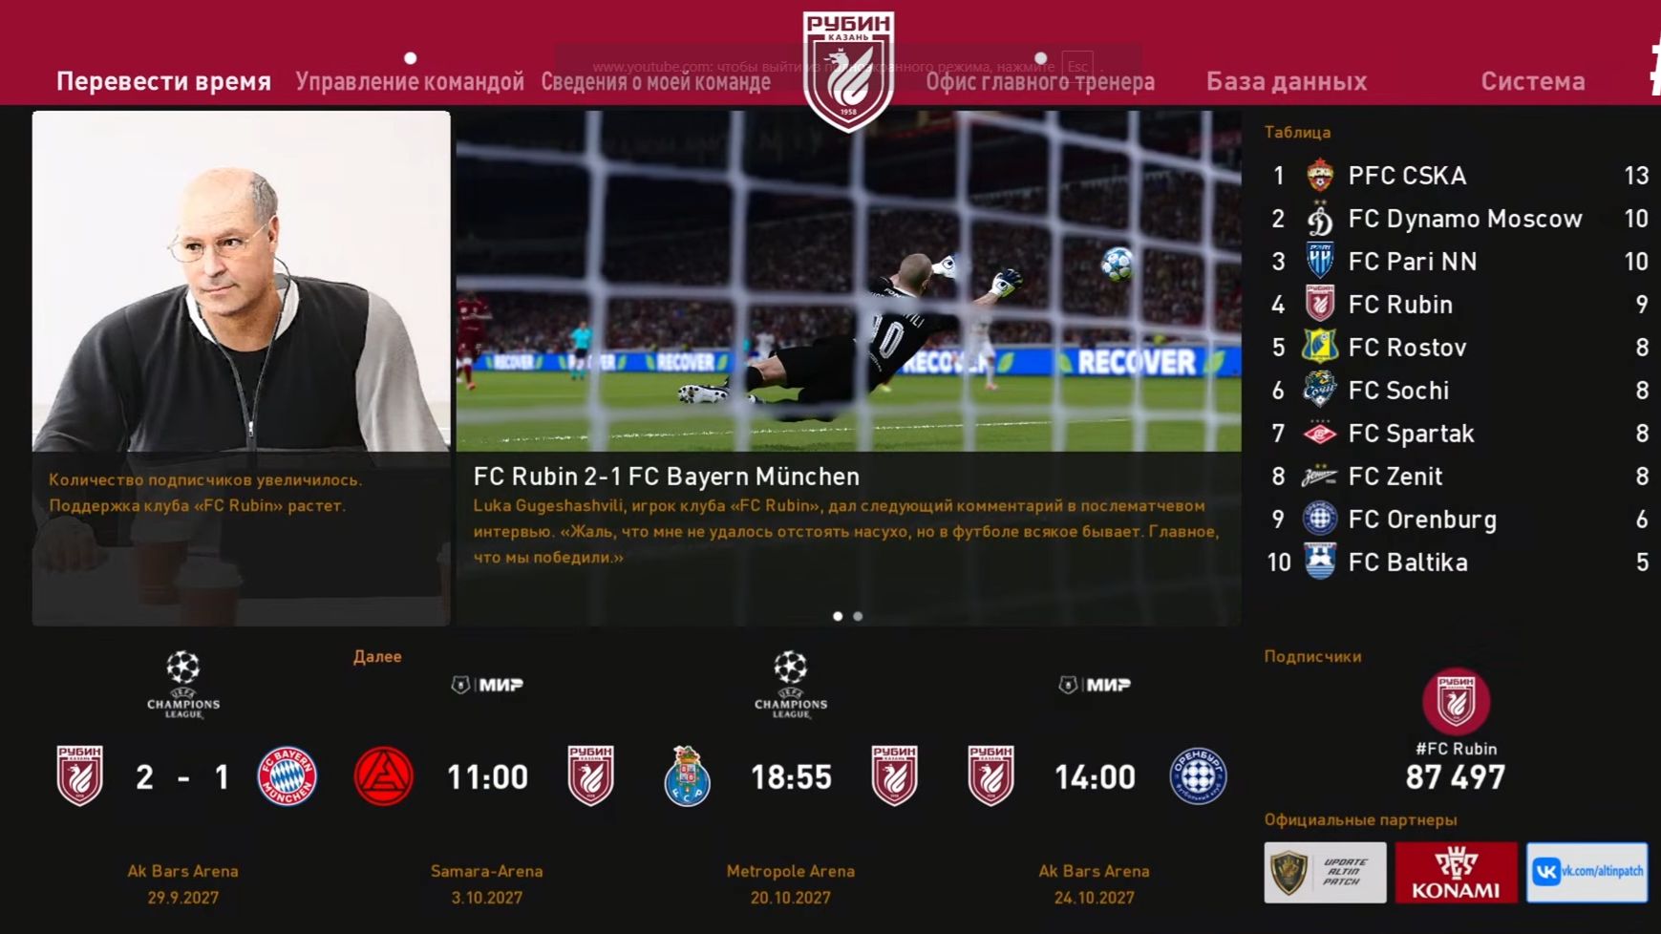1661x934 pixels.
Task: Open the KONAMI partner banner
Action: pos(1456,872)
